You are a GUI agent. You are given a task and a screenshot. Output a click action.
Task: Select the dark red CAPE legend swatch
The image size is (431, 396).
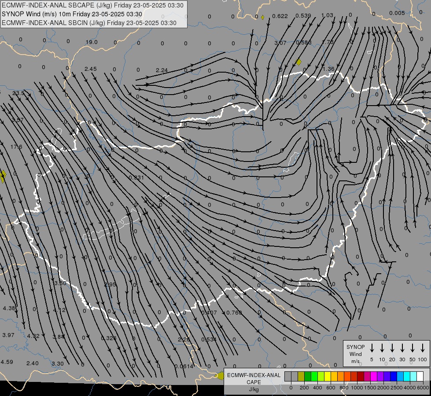(x=361, y=376)
